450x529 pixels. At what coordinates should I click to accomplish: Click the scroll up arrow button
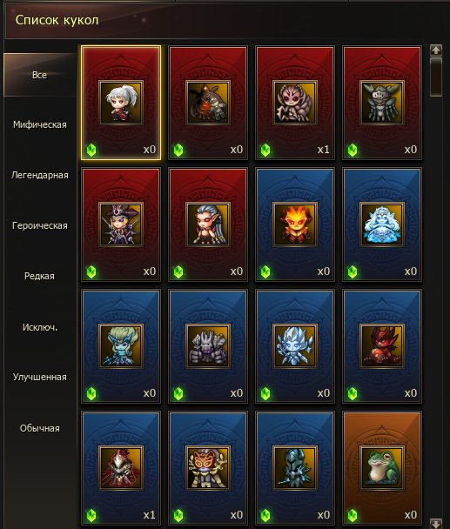pos(436,50)
